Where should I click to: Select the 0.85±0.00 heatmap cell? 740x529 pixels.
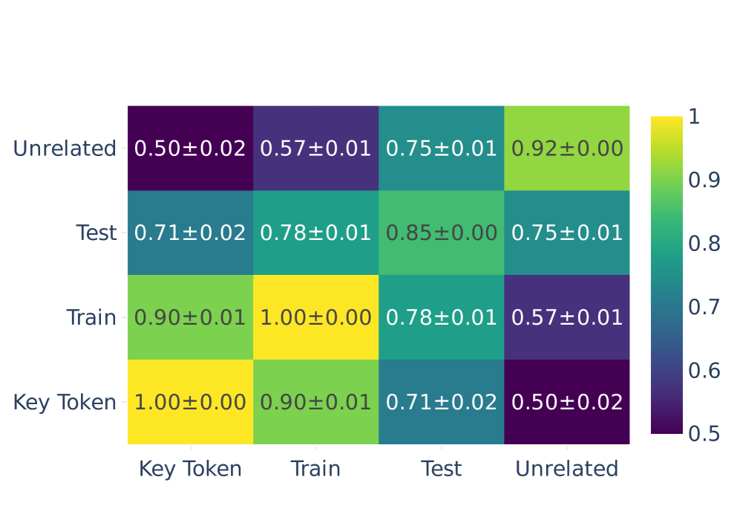pos(441,233)
